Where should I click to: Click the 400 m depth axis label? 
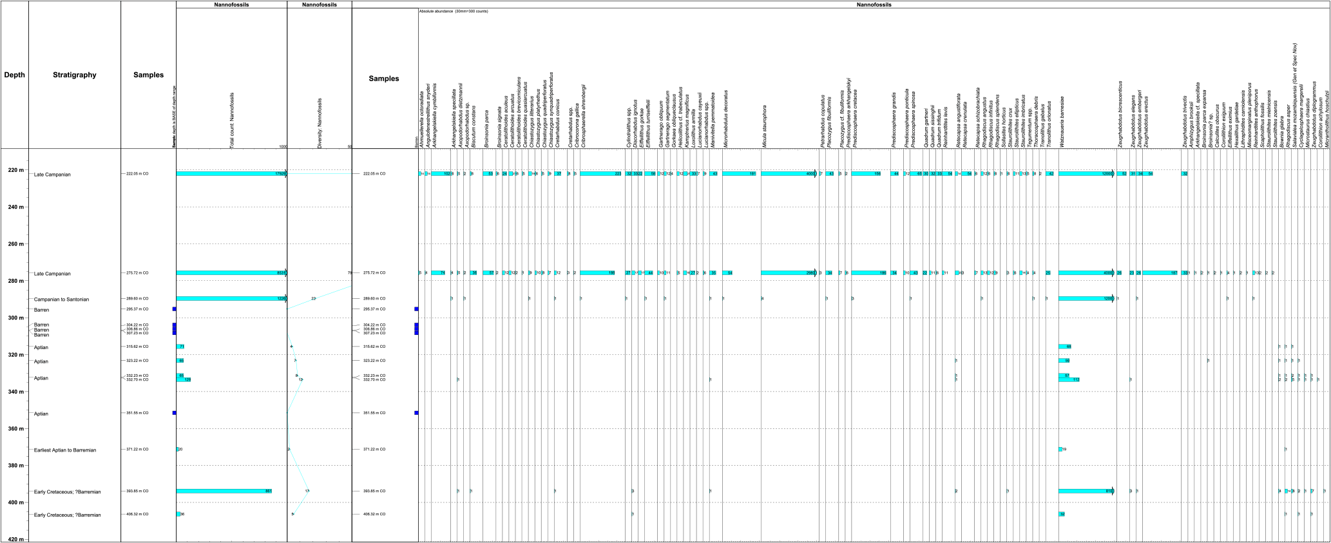click(x=16, y=502)
